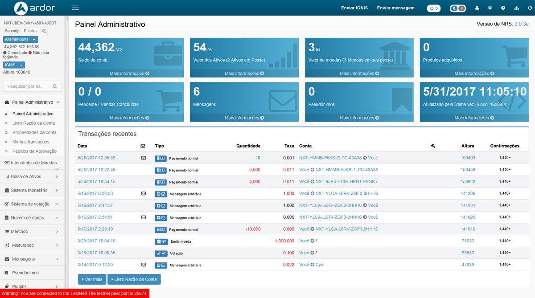Screen dimensions: 535x298
Task: Click the type icon of Votação row
Action: [161, 253]
